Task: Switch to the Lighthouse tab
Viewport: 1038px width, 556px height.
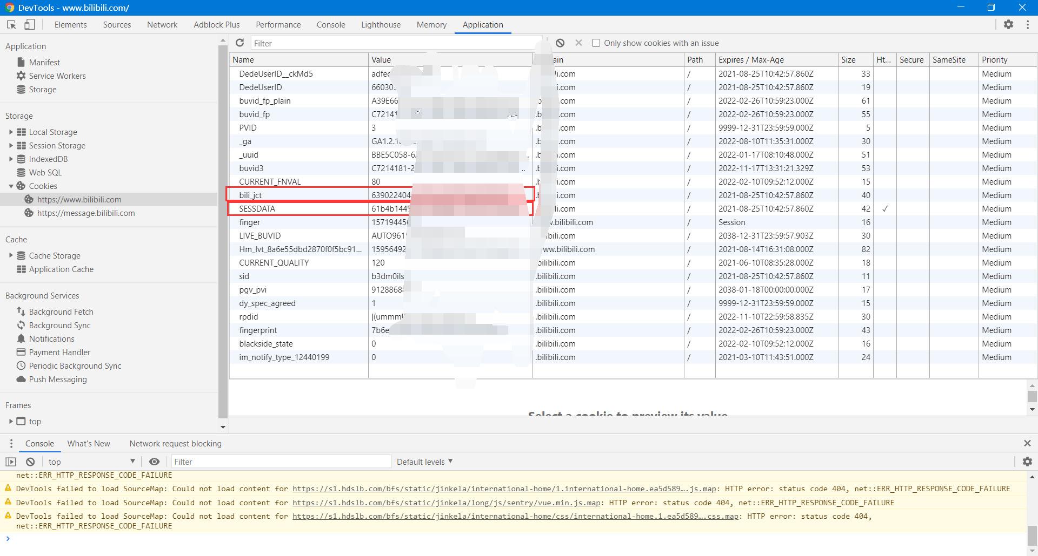Action: pyautogui.click(x=381, y=25)
